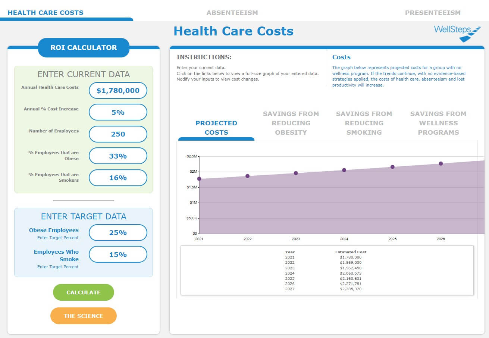Click the 2026 data point on chart

[x=441, y=163]
